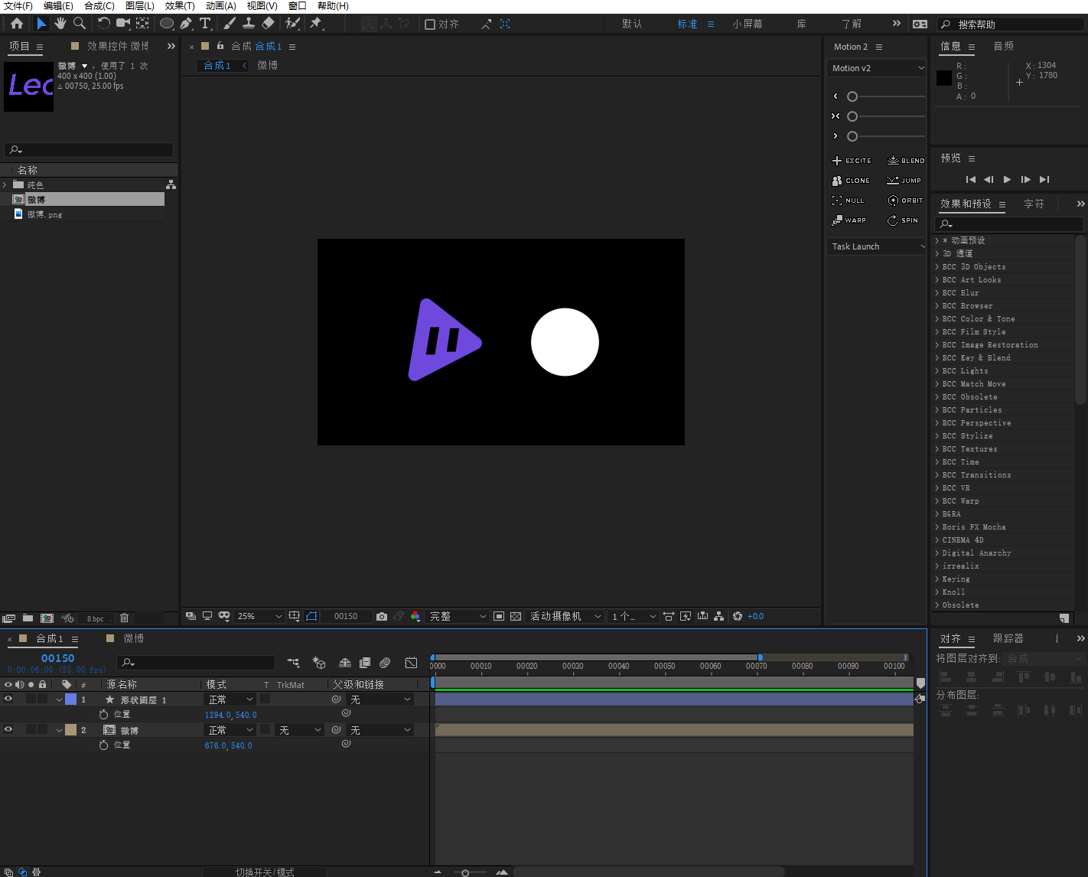Switch to the 音频 tab
Image resolution: width=1088 pixels, height=877 pixels.
point(1004,47)
